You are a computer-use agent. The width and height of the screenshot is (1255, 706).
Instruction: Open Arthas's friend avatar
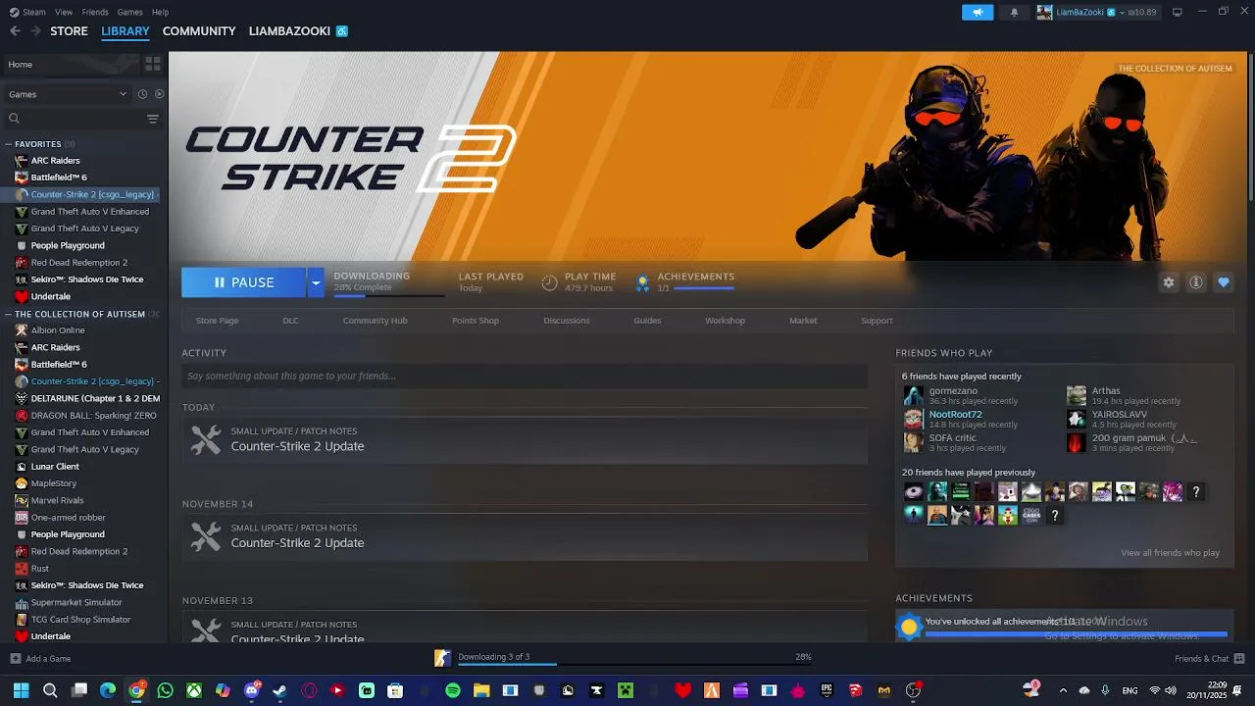pyautogui.click(x=1077, y=396)
